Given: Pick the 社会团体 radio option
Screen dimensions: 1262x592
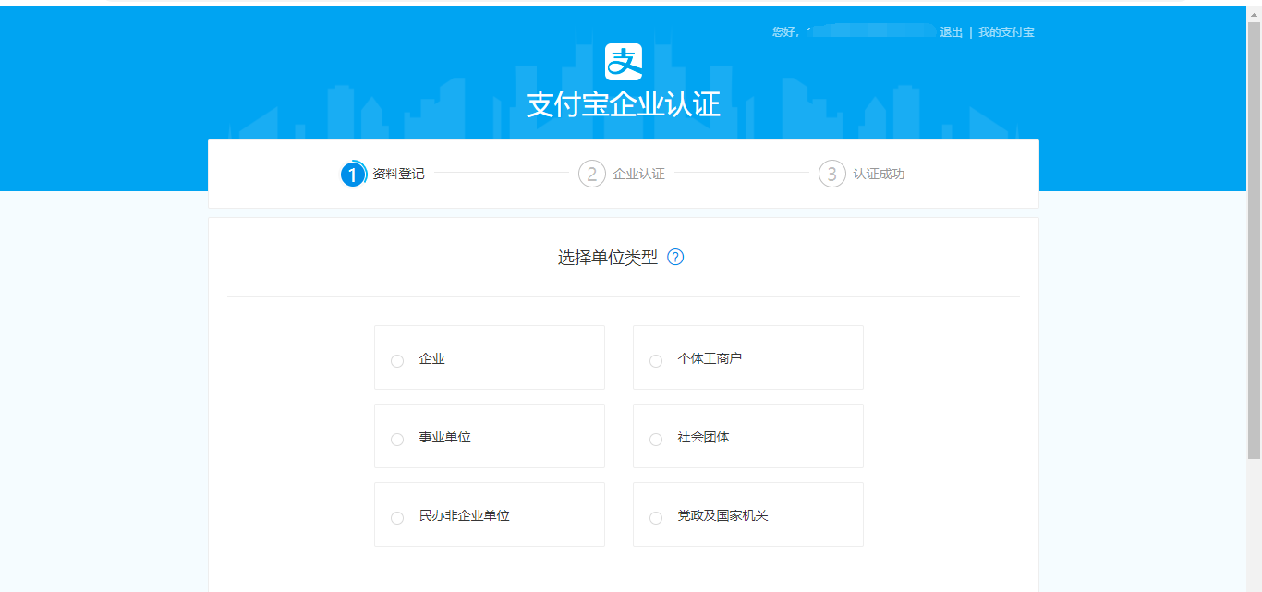Looking at the screenshot, I should [656, 439].
